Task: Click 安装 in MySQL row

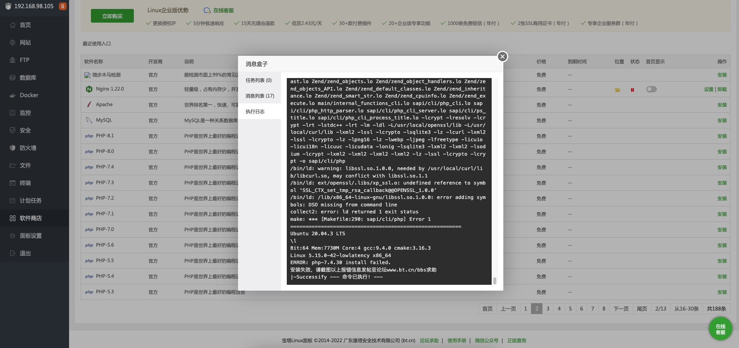Action: (722, 121)
